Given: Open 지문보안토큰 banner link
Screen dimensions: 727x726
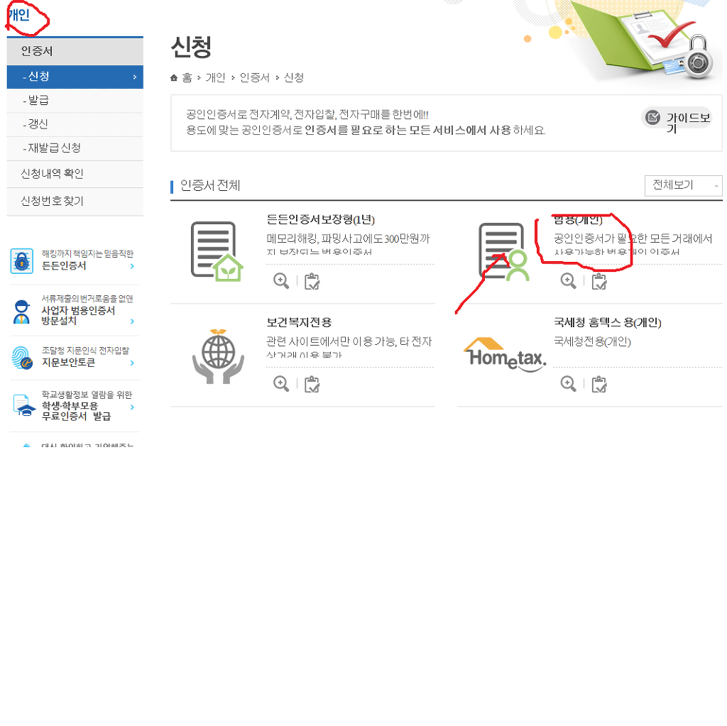Looking at the screenshot, I should [74, 358].
